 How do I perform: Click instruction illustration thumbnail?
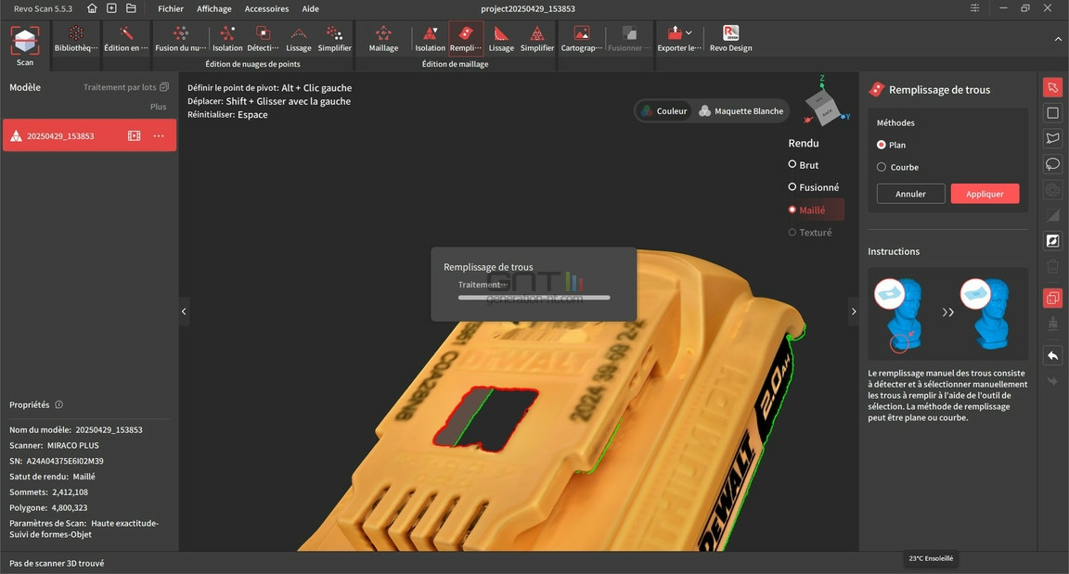[x=947, y=314]
